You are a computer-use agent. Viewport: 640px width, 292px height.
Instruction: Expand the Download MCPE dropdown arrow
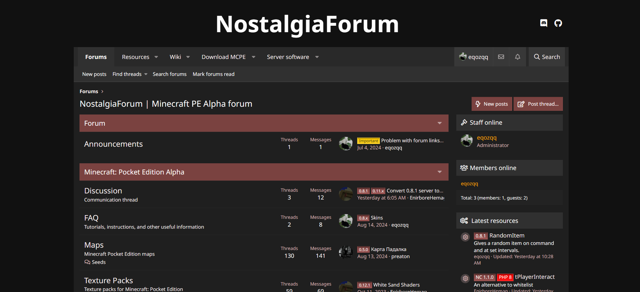(253, 57)
